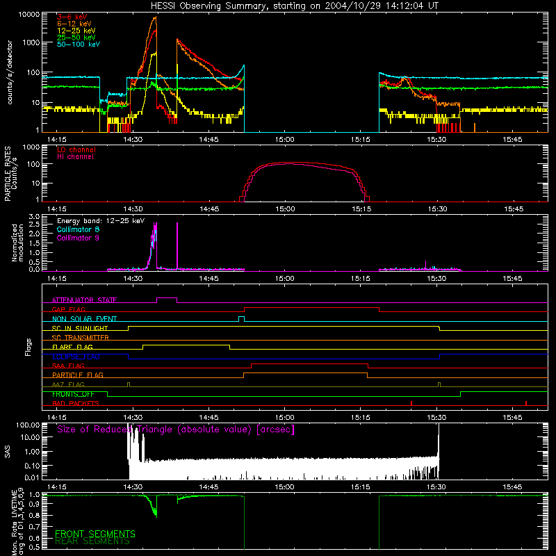Click the 10000 tick on the counts axis
The height and width of the screenshot is (556, 556).
pos(29,15)
